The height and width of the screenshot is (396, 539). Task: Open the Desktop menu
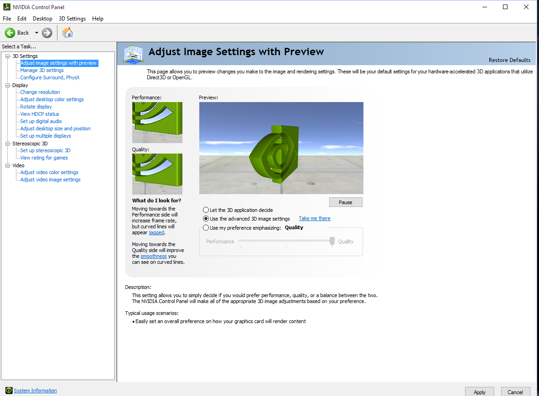[42, 19]
